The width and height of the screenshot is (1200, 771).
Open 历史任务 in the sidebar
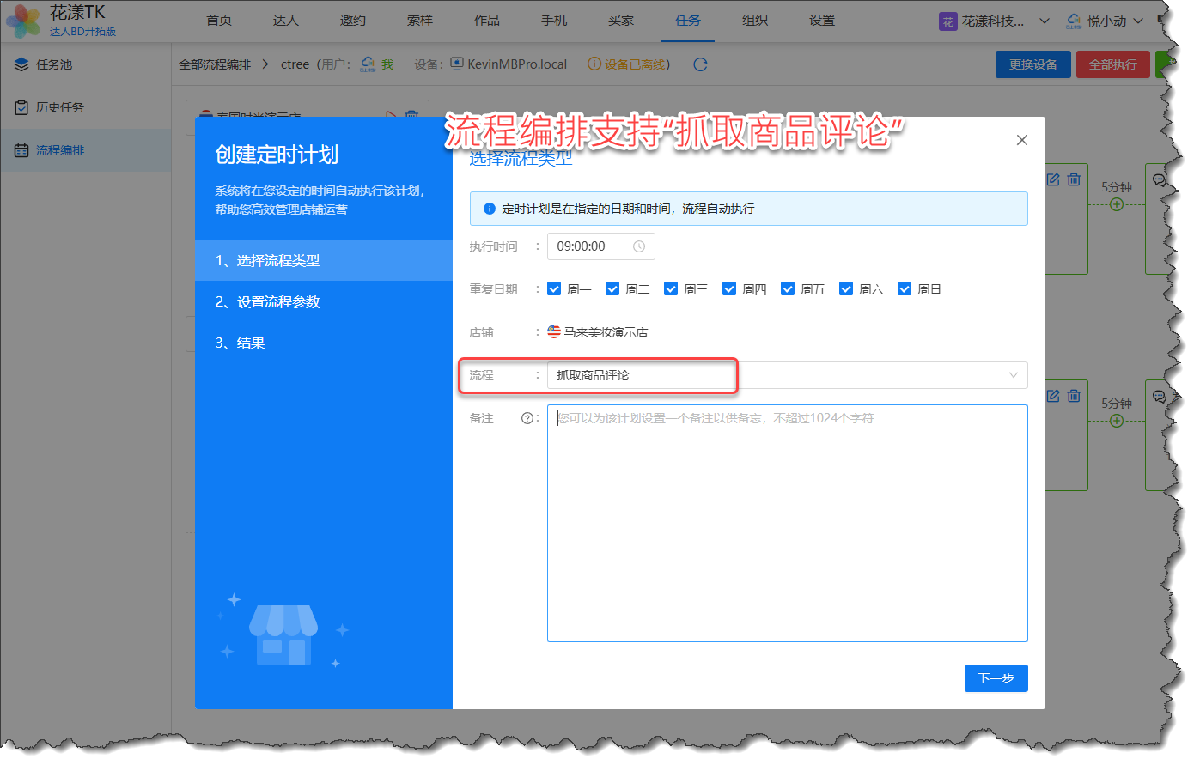tap(60, 107)
